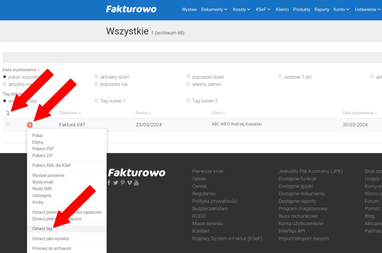The image size is (382, 253).
Task: Open the Produkty link in the header
Action: click(x=301, y=10)
